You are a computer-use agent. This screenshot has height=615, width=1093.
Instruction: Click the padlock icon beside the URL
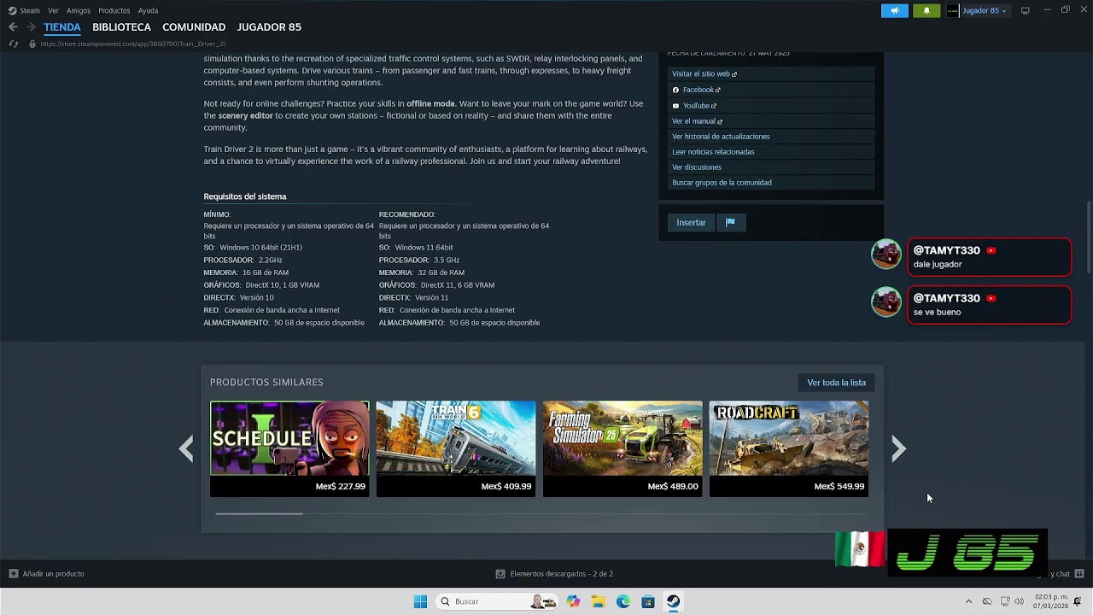tap(32, 44)
